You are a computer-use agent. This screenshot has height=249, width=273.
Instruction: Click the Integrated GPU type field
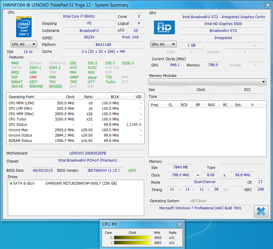(223, 38)
